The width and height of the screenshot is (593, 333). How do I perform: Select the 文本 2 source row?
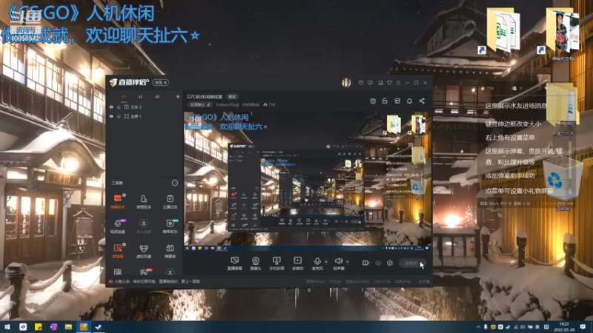(x=145, y=107)
